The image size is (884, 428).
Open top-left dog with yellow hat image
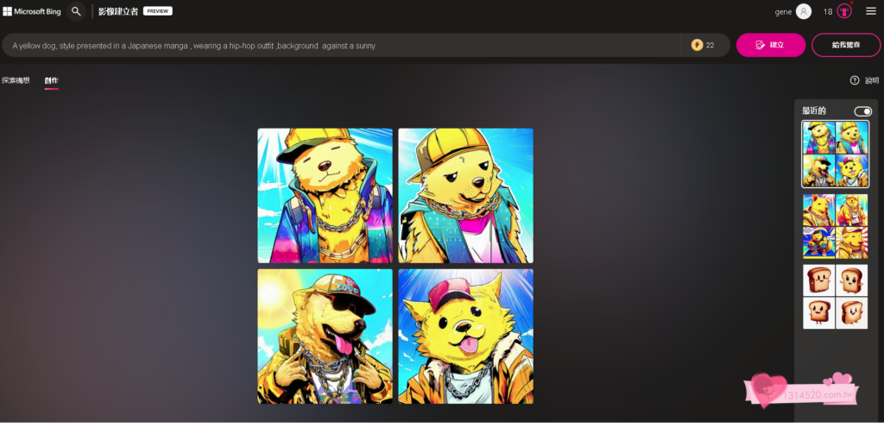point(325,196)
